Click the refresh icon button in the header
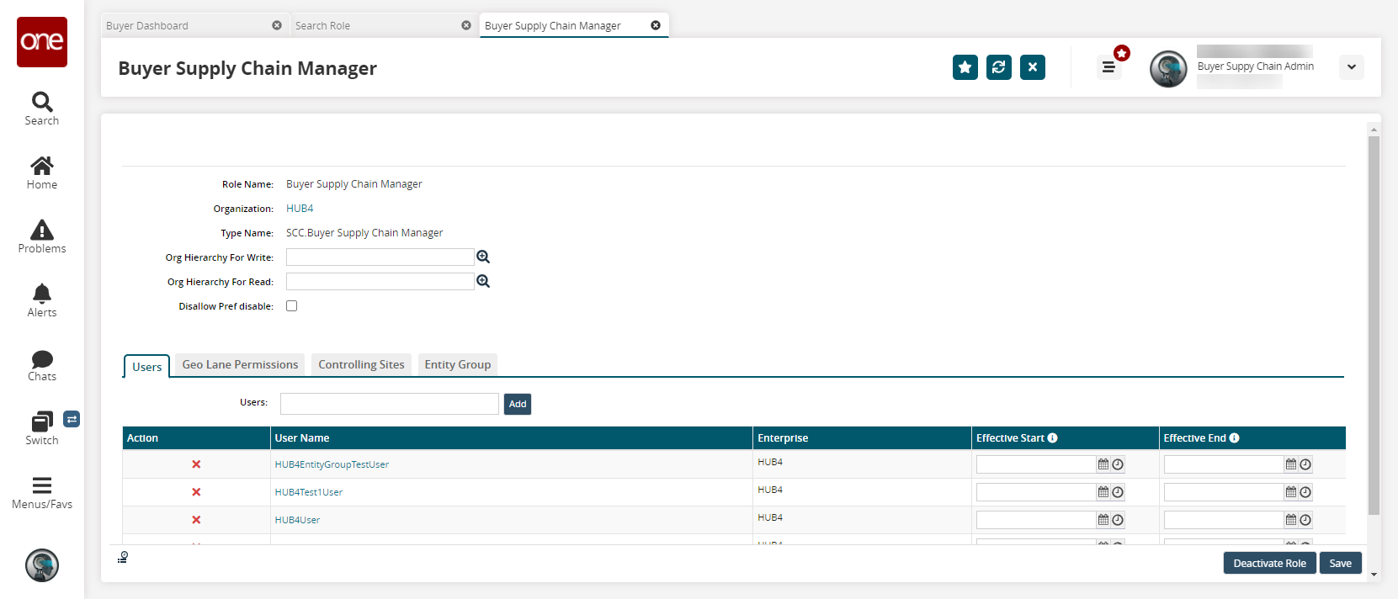Image resolution: width=1398 pixels, height=599 pixels. pos(999,67)
